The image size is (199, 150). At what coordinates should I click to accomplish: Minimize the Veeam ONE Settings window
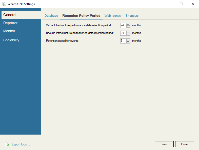pos(170,4)
